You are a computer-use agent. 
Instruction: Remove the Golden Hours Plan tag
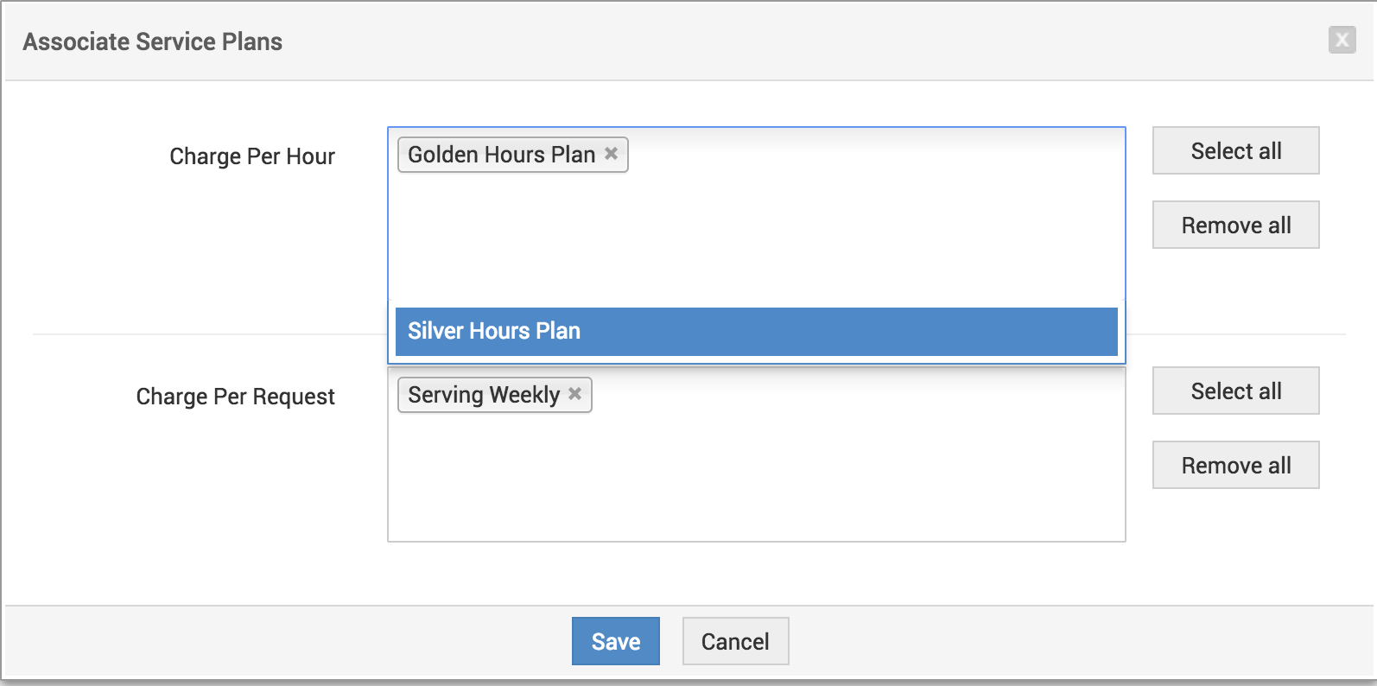click(611, 154)
